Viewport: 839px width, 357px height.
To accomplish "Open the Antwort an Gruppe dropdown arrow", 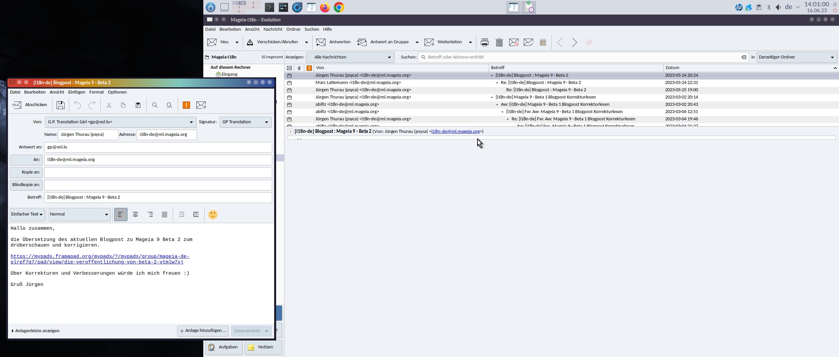I will click(417, 42).
